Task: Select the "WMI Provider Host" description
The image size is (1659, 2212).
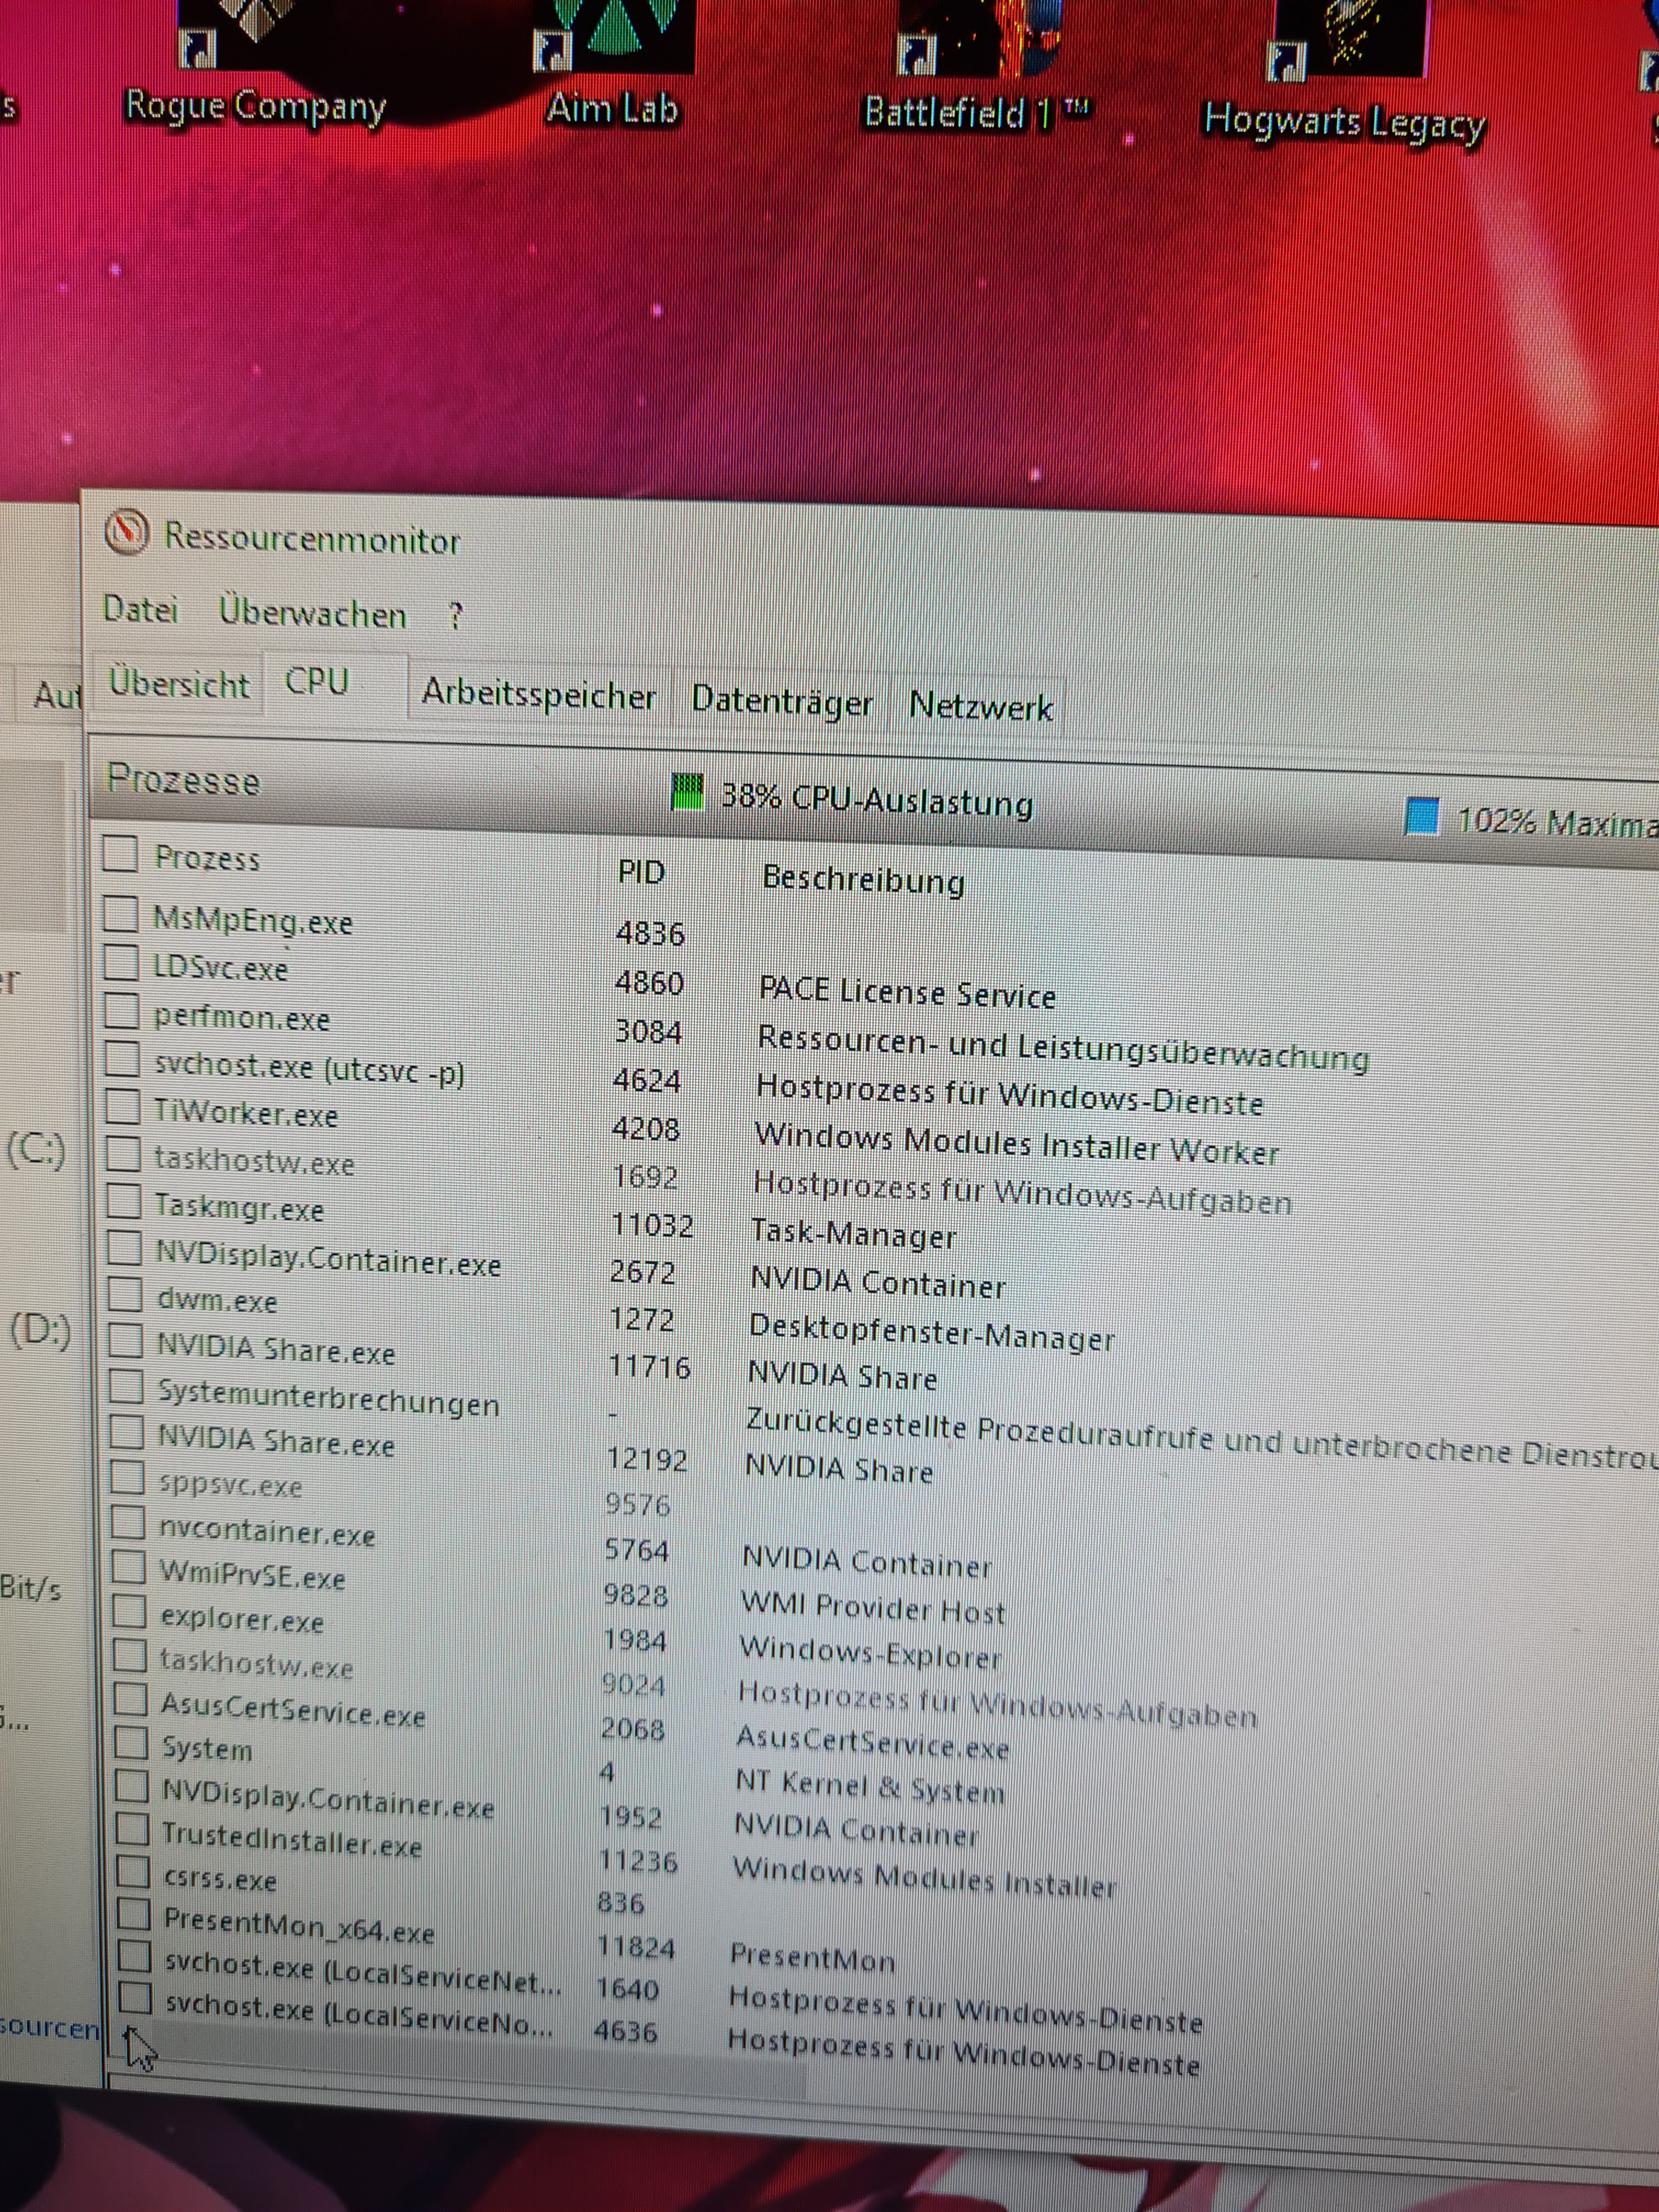Action: pyautogui.click(x=873, y=1608)
